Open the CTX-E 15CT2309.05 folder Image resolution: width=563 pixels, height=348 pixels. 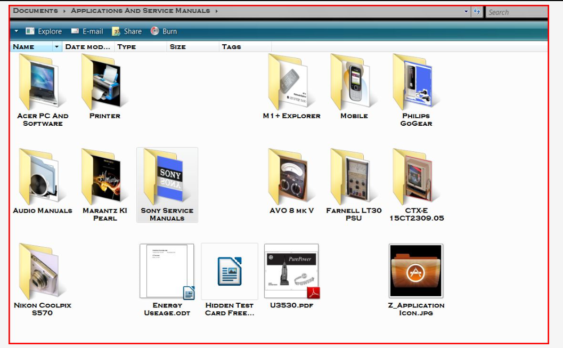click(417, 185)
